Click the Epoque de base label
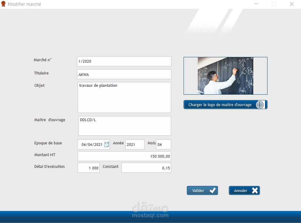This screenshot has width=301, height=223. (48, 143)
